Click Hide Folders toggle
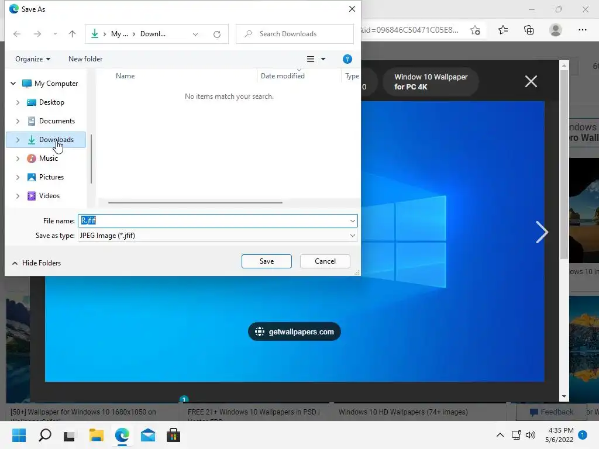This screenshot has width=599, height=449. [x=37, y=263]
